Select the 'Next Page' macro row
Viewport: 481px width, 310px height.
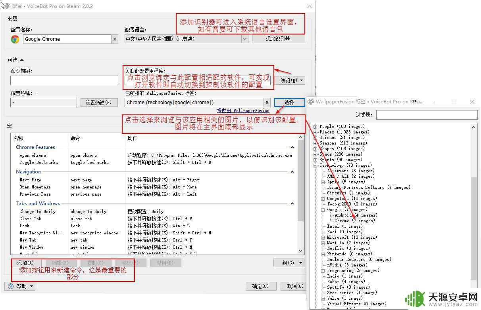click(154, 180)
